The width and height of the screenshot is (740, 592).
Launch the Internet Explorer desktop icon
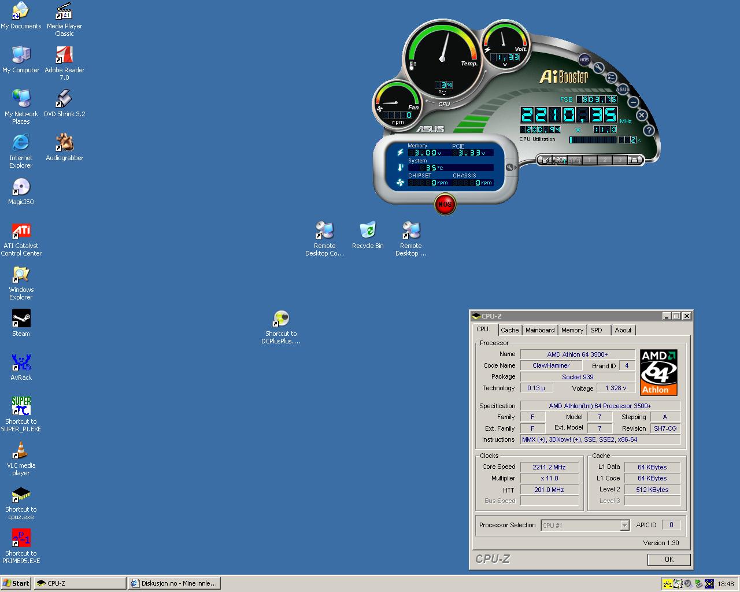pos(21,151)
